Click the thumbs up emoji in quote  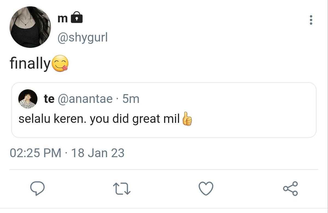(x=187, y=119)
